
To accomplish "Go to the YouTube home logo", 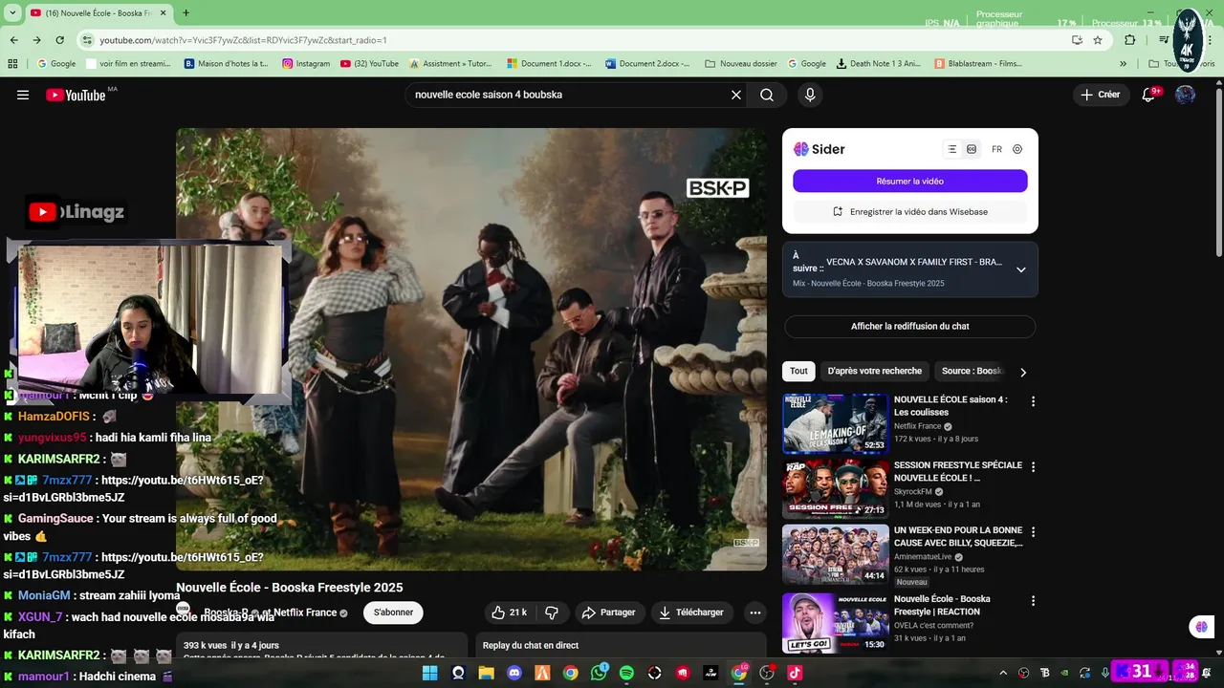I will pos(76,95).
